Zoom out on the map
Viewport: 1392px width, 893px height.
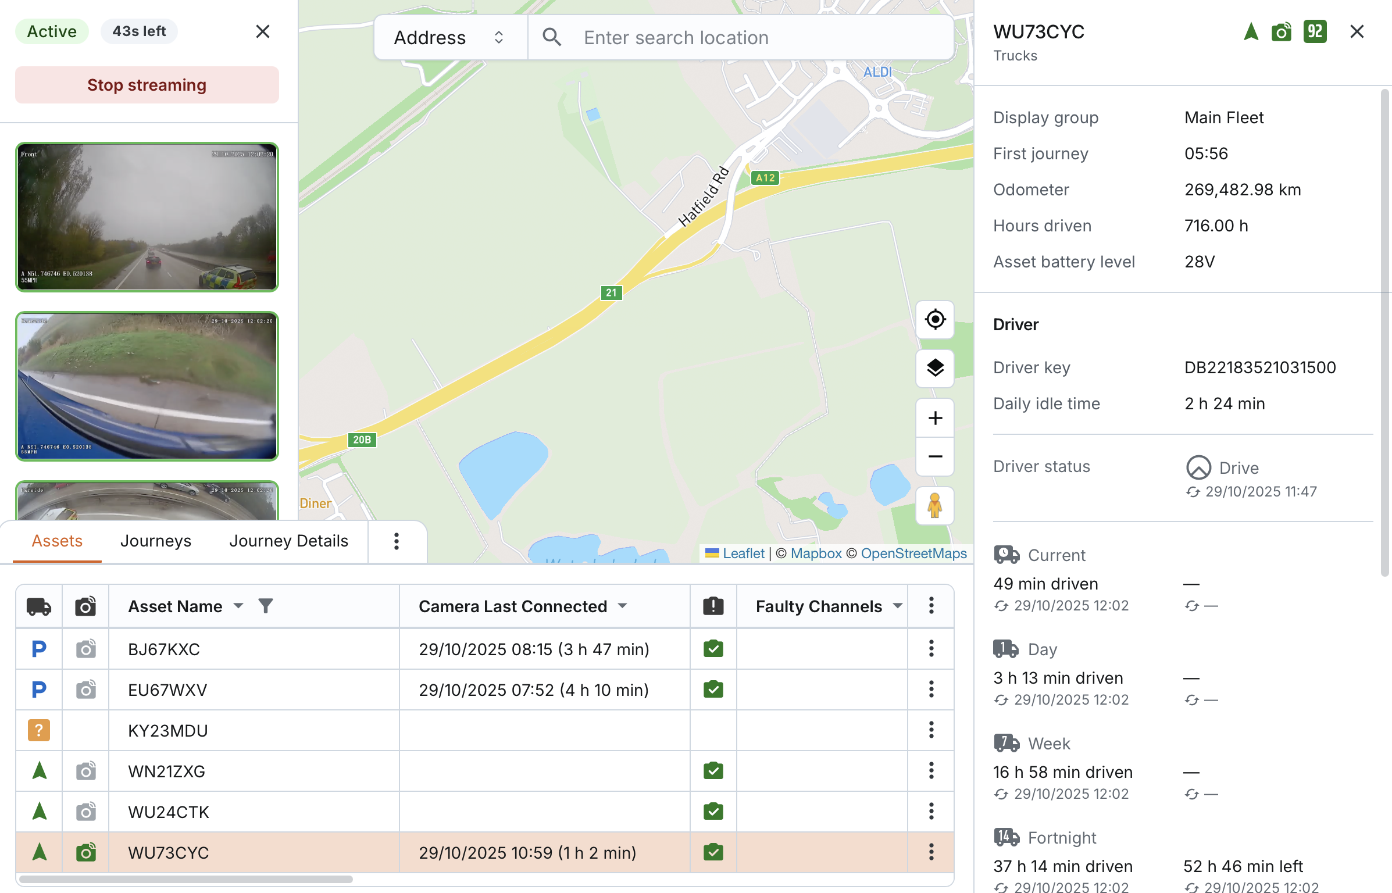click(934, 456)
